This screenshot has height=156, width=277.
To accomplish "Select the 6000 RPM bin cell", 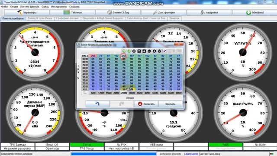I will 178,93.
